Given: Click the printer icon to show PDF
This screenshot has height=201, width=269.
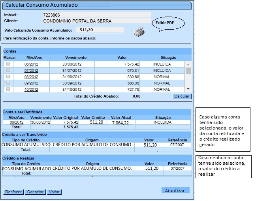Looking at the screenshot, I should pyautogui.click(x=139, y=32).
